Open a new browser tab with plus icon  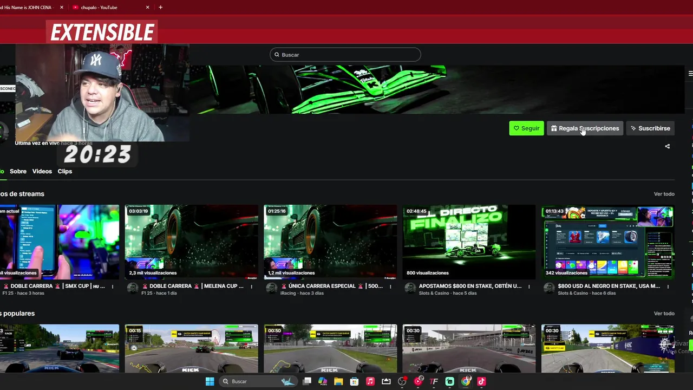pyautogui.click(x=160, y=7)
